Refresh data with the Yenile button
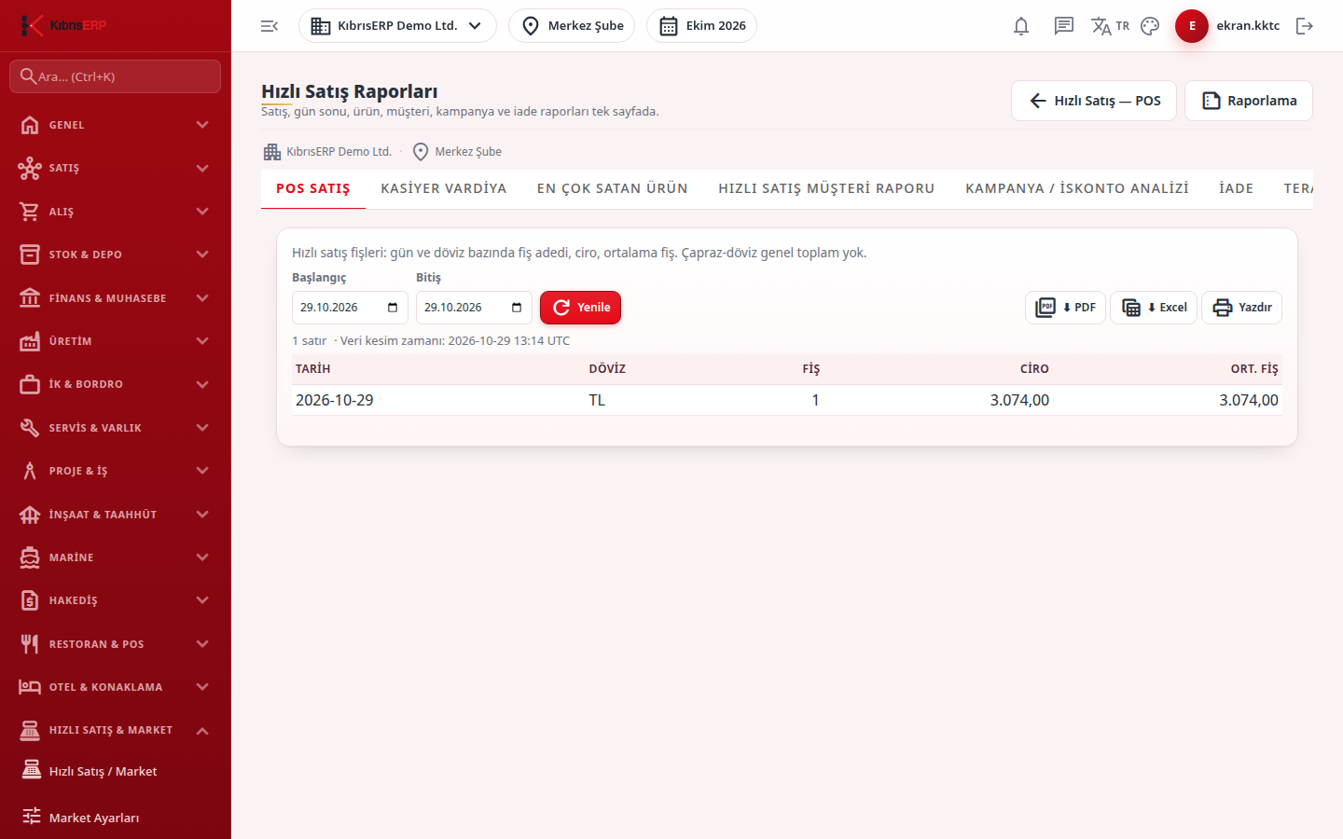This screenshot has height=839, width=1343. [580, 308]
